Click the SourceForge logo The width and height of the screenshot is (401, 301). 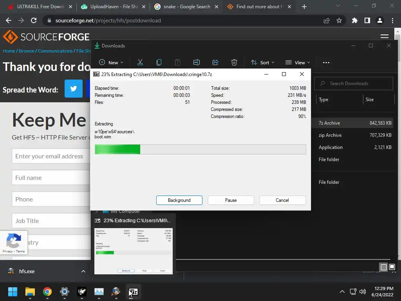point(46,37)
